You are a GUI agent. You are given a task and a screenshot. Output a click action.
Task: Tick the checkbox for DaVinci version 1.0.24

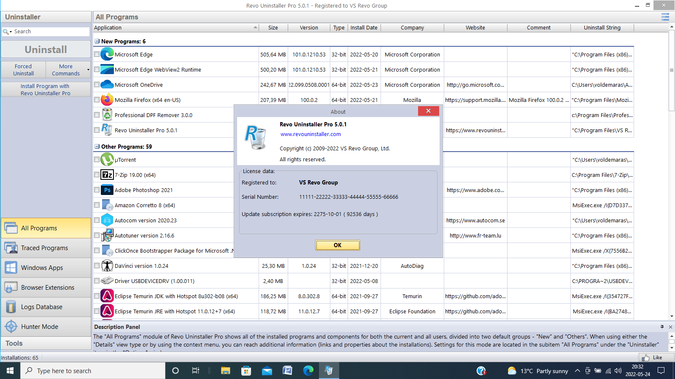point(97,266)
